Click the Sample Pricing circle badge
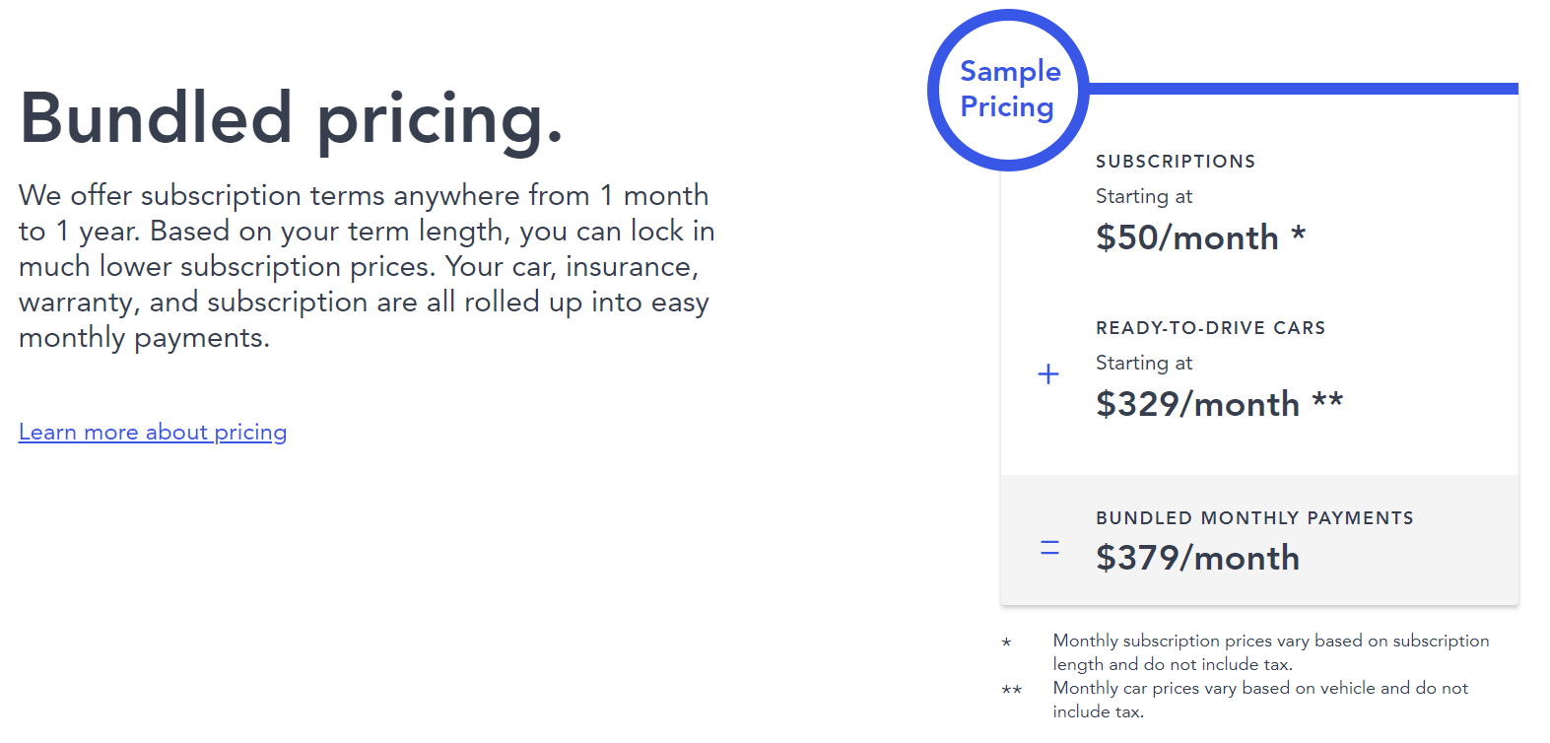The image size is (1550, 743). coord(1008,90)
